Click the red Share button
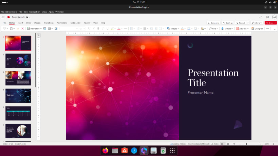The image size is (278, 156). pyautogui.click(x=271, y=23)
